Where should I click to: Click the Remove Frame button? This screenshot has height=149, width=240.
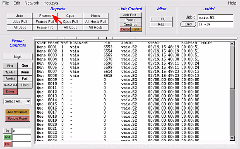[x=17, y=119]
